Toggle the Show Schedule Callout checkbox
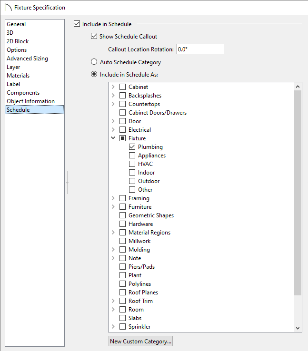The image size is (308, 351). 94,37
